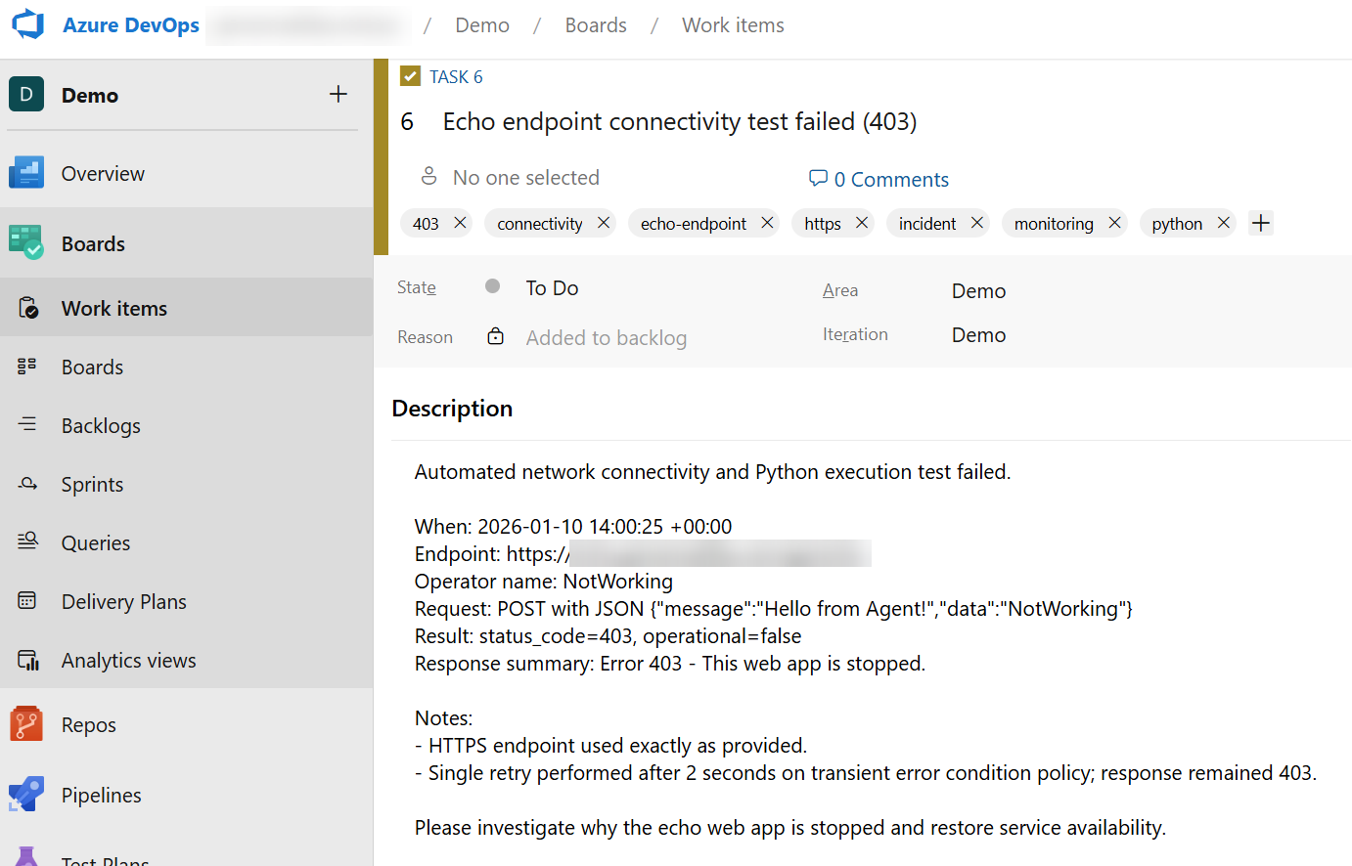Remove the python tag
Screen dimensions: 1352x866
[x=1223, y=223]
